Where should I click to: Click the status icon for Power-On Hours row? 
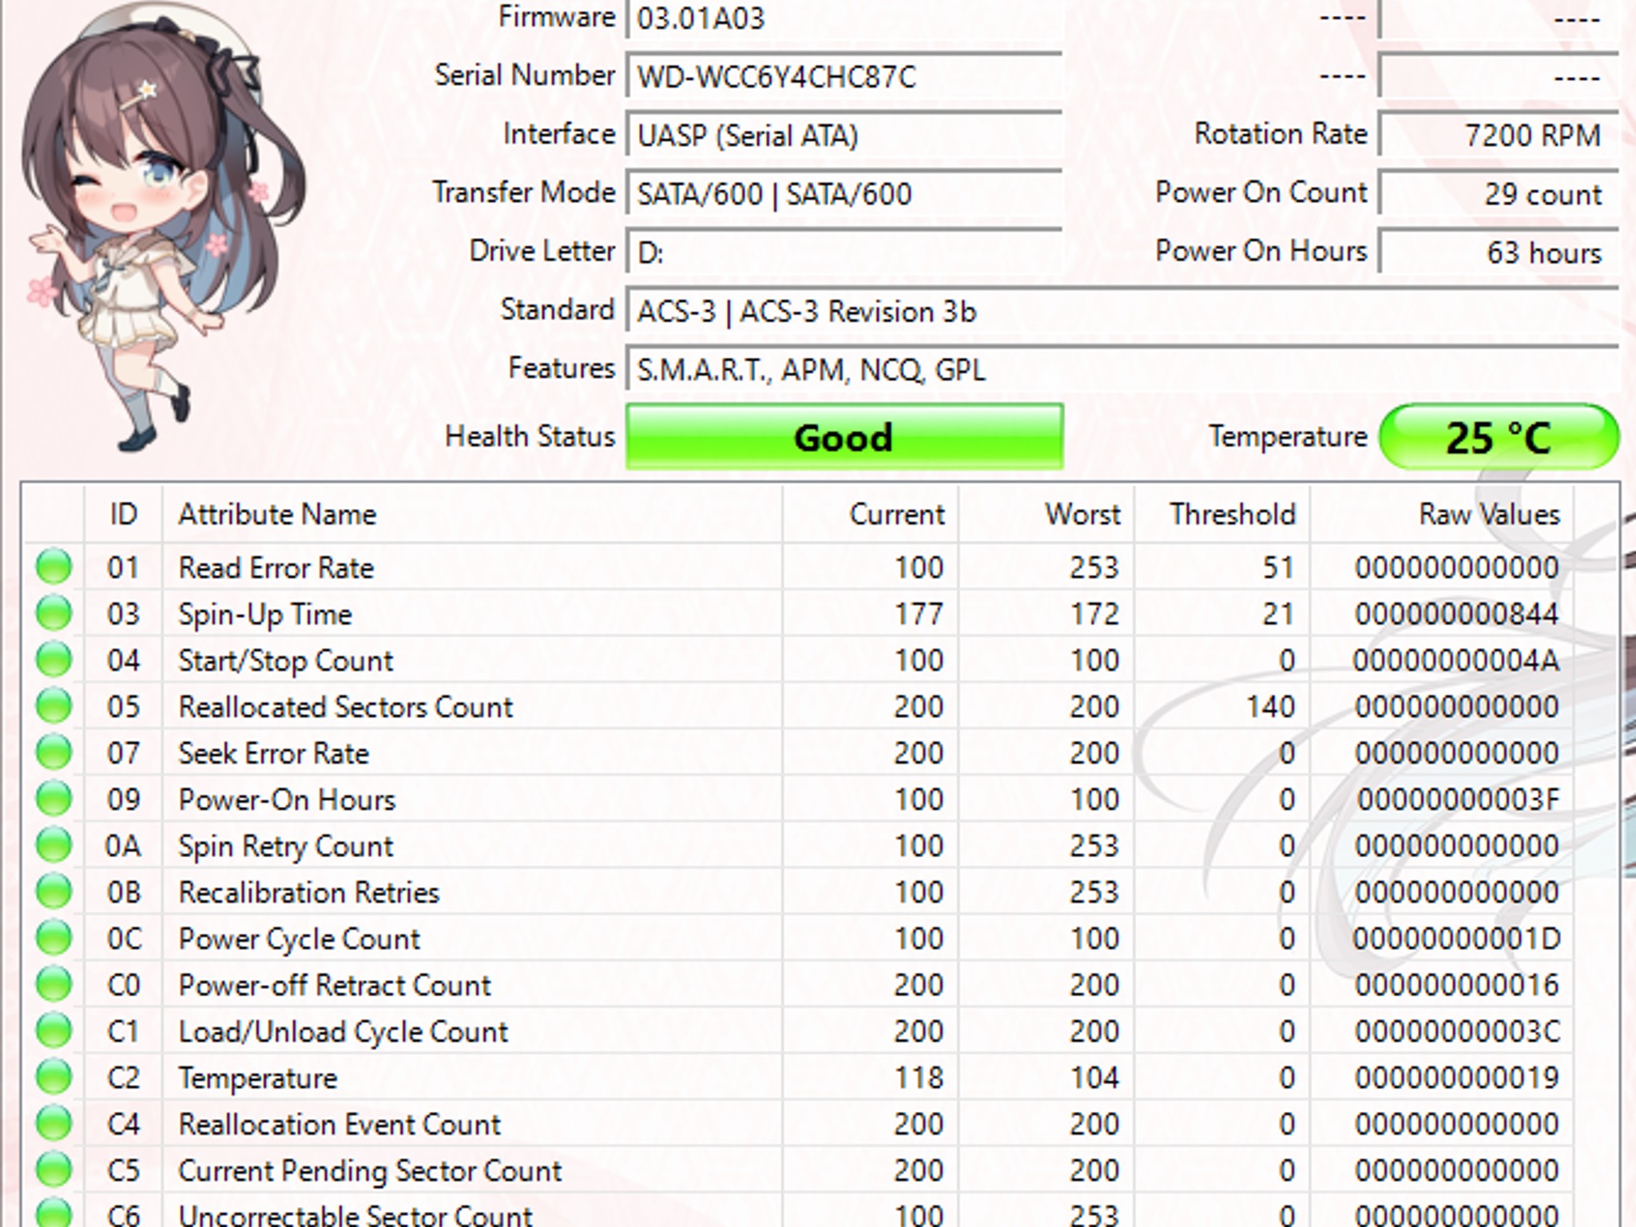(x=54, y=799)
